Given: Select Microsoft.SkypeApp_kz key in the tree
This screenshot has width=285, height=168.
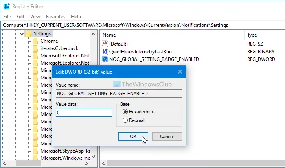Looking at the screenshot, I should [65, 151].
